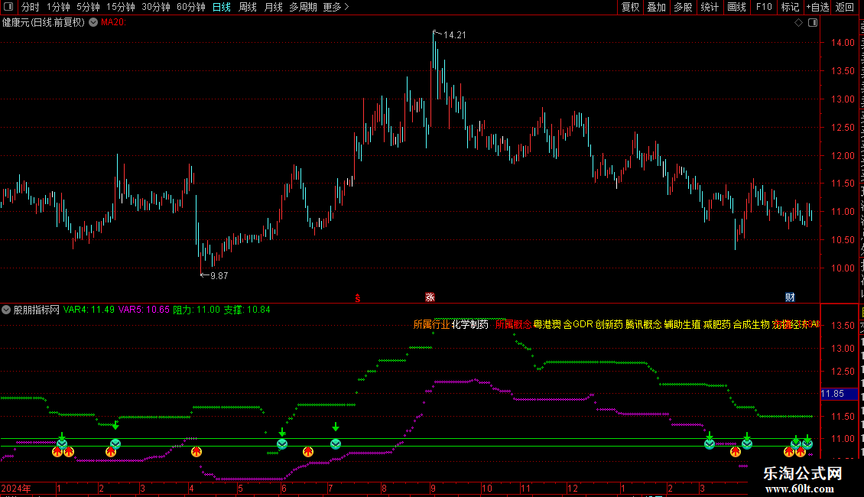Open the 财 financial report marker
The image size is (864, 497).
point(790,297)
